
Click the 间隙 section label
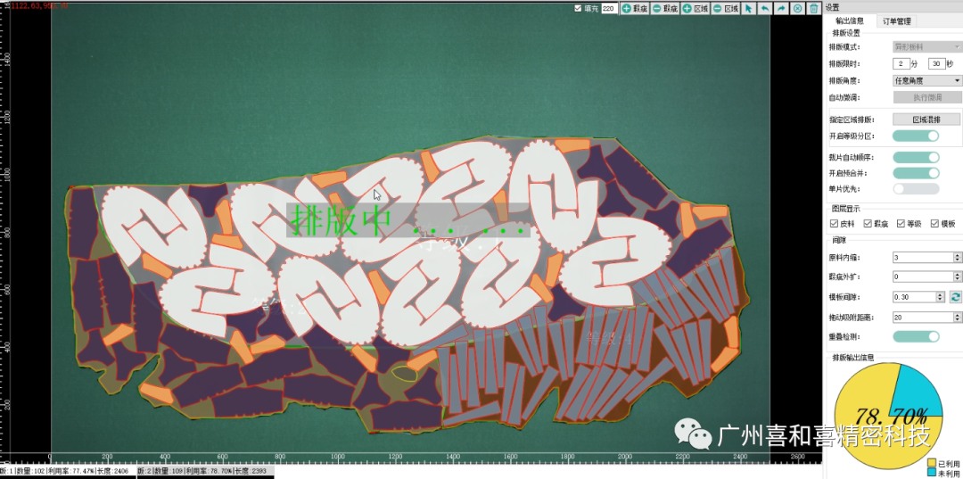point(839,242)
